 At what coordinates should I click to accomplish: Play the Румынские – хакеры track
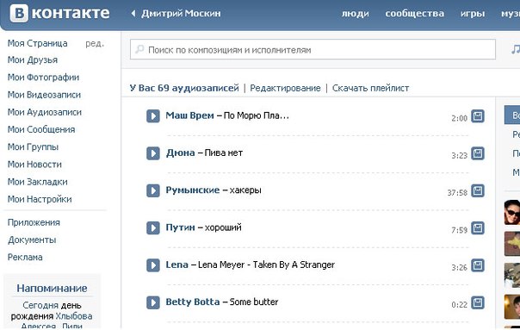click(153, 191)
